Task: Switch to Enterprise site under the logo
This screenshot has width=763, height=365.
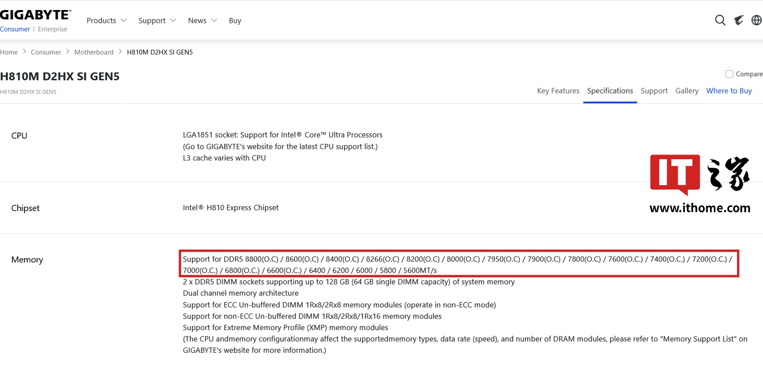Action: [52, 30]
